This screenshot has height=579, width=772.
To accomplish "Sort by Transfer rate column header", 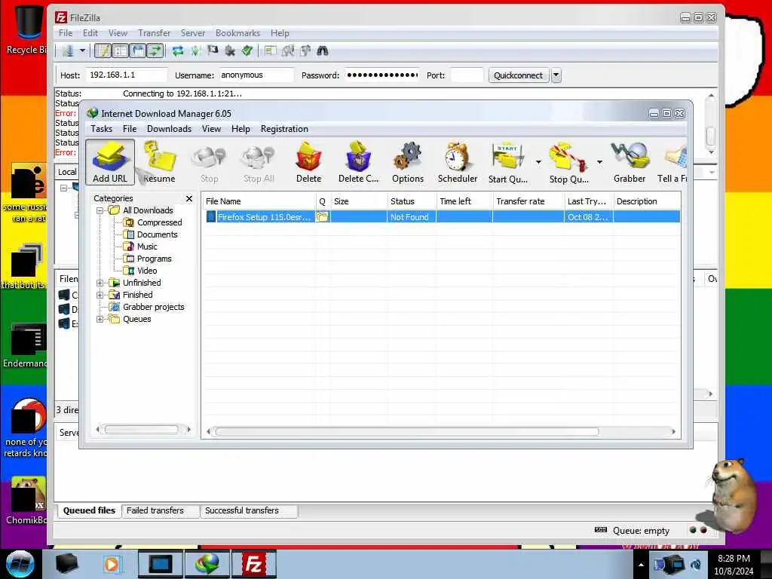I will tap(528, 201).
